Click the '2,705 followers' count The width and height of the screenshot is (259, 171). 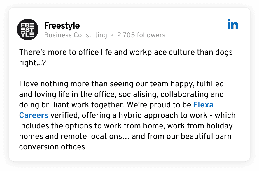coord(141,35)
